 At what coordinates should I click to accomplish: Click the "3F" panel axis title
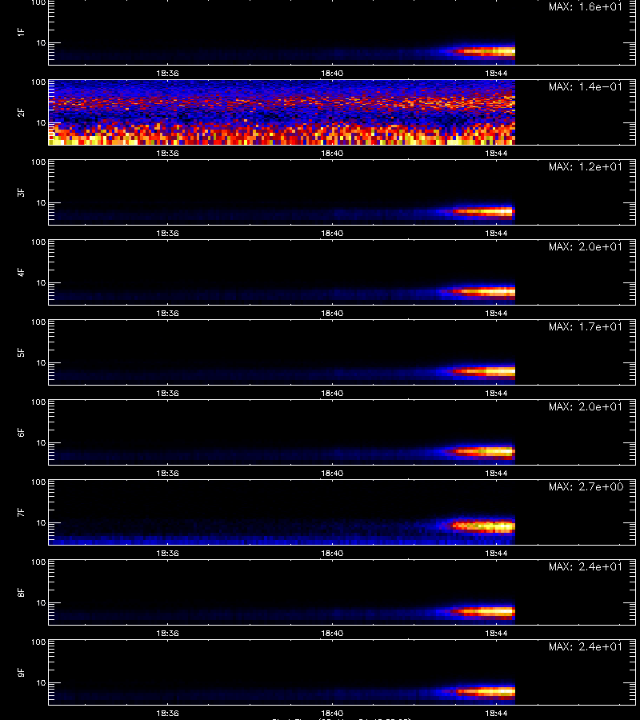point(20,192)
